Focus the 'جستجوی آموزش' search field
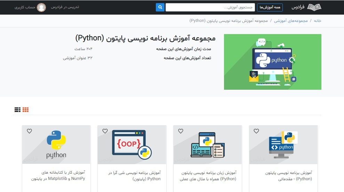344x192 pixels. 210,7
